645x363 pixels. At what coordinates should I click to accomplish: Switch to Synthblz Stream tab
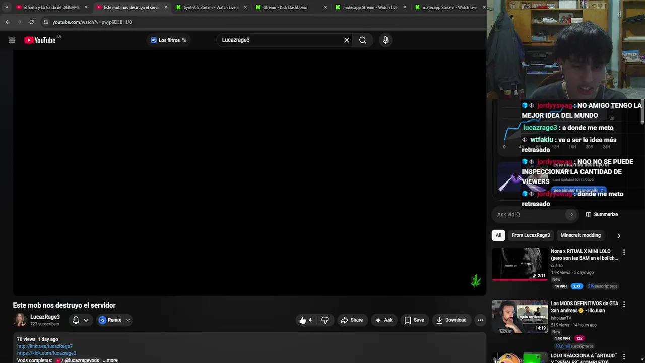coord(211,7)
